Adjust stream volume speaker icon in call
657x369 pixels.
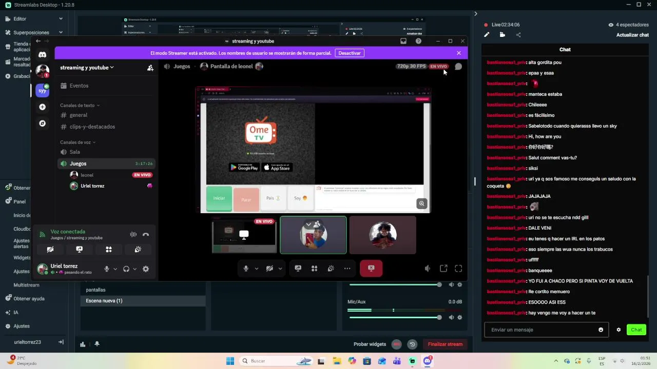(x=428, y=269)
